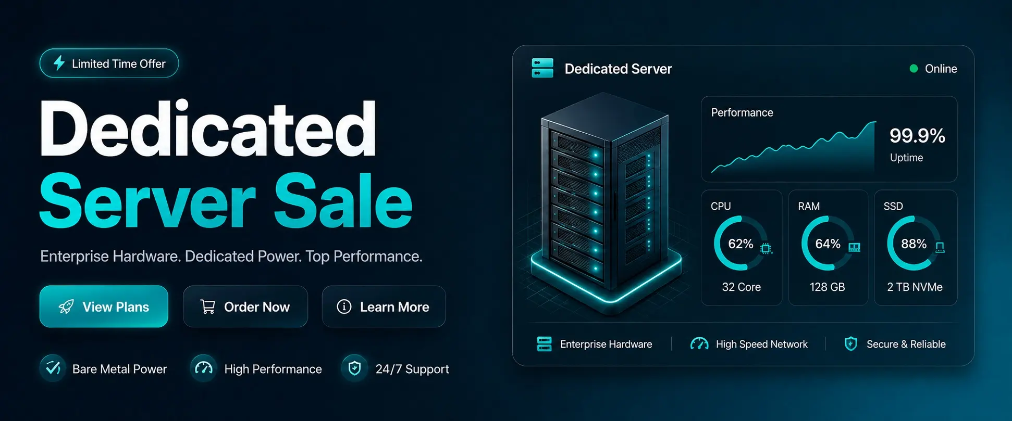This screenshot has width=1012, height=421.
Task: Click the 'Uptime' label
Action: click(906, 158)
